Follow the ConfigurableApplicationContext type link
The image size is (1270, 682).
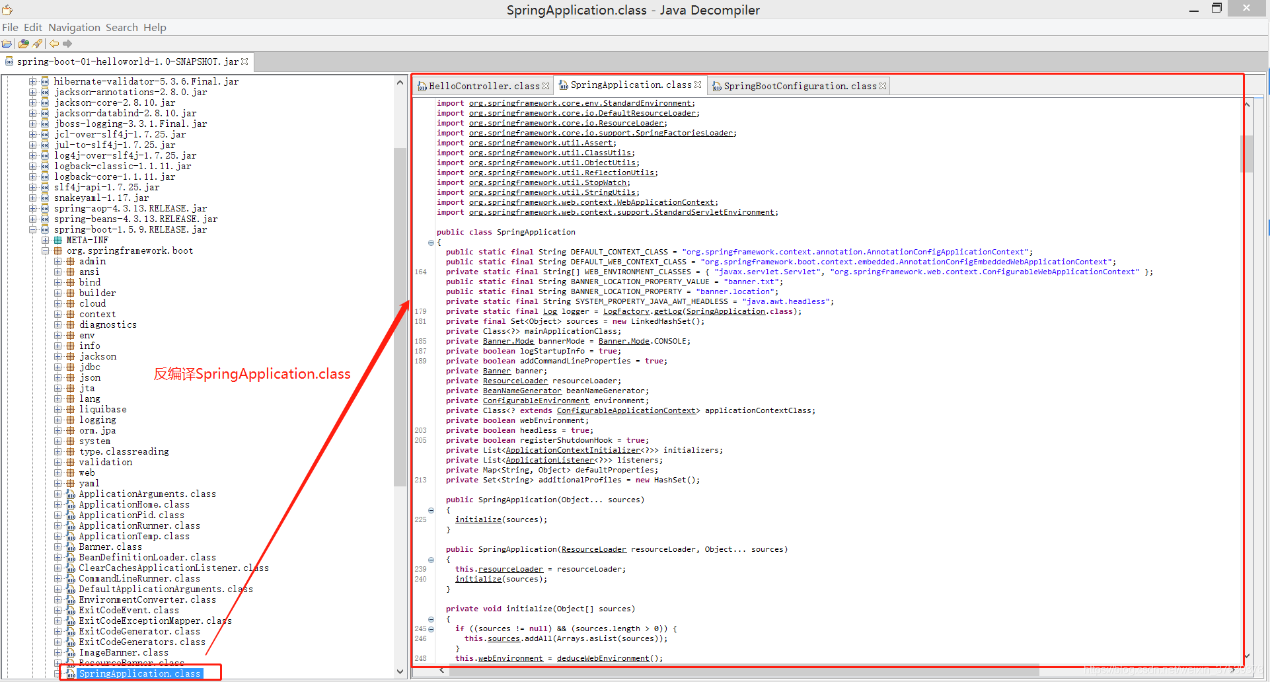click(626, 410)
